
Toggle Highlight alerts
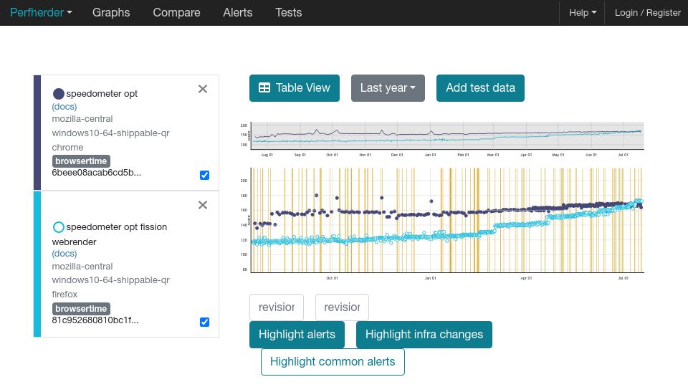click(x=297, y=335)
